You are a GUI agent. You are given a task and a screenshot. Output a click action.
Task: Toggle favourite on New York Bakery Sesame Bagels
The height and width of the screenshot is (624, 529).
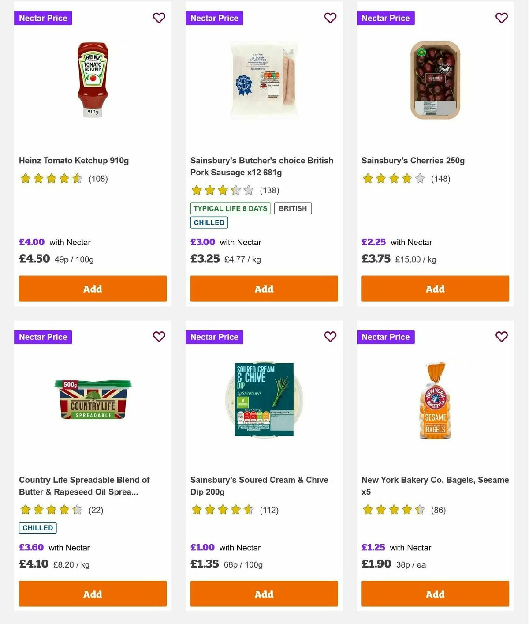501,336
